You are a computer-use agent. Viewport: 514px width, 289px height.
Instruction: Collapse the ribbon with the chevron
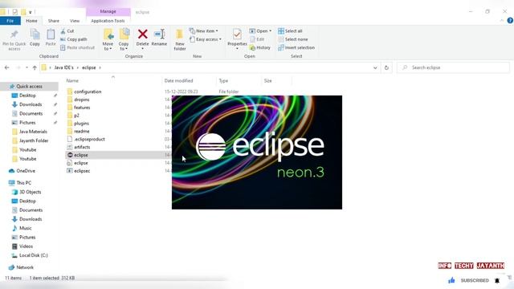pyautogui.click(x=502, y=20)
